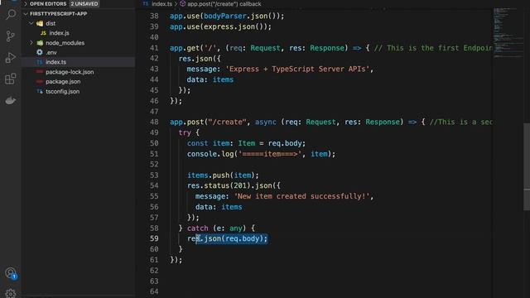Open the Accounts menu icon
Screen dimensions: 530x298
click(11, 273)
